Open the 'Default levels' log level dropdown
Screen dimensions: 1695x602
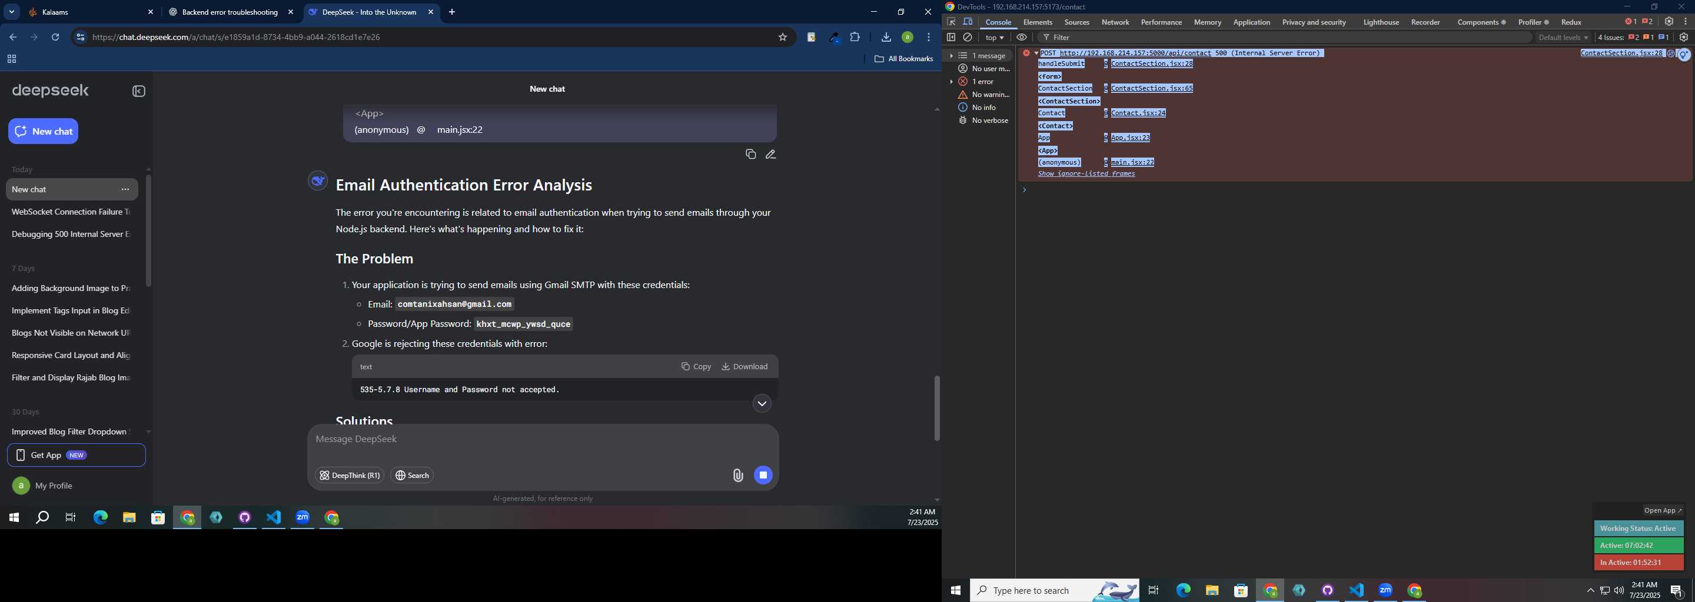click(1563, 38)
